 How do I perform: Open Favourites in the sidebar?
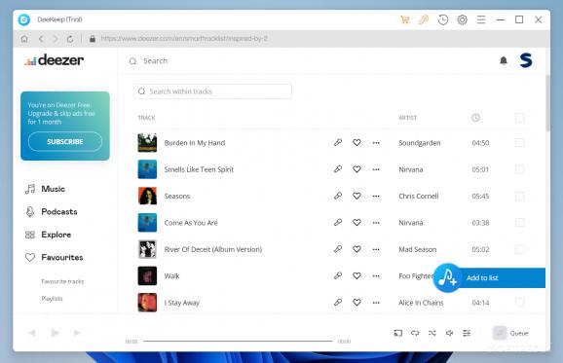[x=55, y=258]
